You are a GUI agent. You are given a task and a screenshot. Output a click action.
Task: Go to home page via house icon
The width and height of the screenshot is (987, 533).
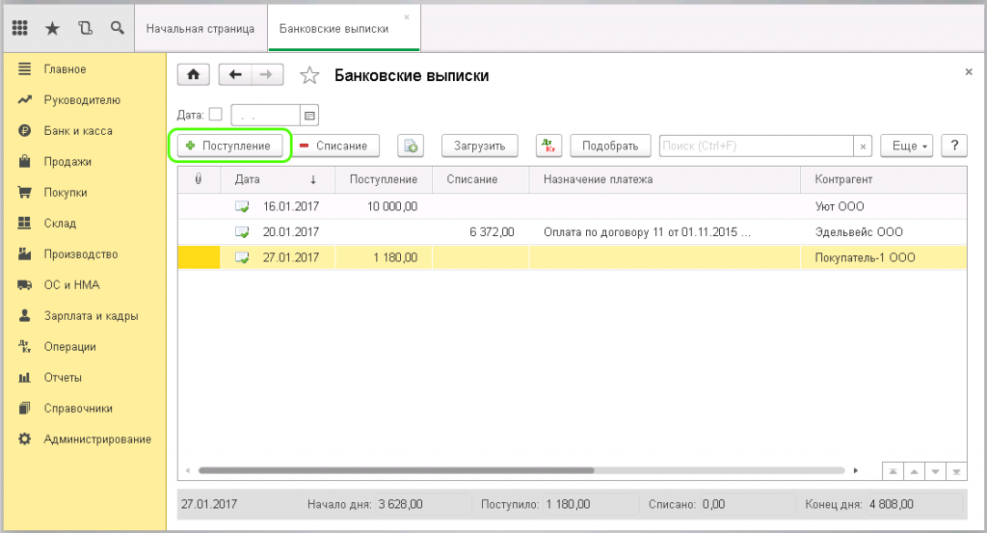193,75
